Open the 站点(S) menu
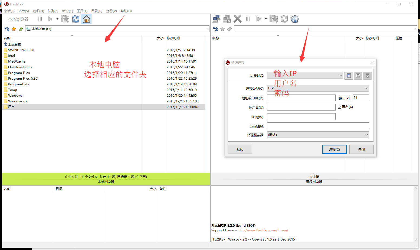 coord(24,11)
